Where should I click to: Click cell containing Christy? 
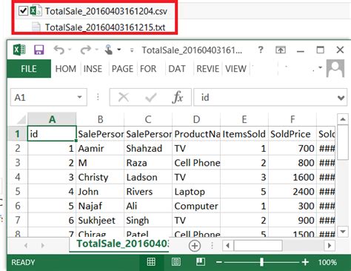point(100,177)
